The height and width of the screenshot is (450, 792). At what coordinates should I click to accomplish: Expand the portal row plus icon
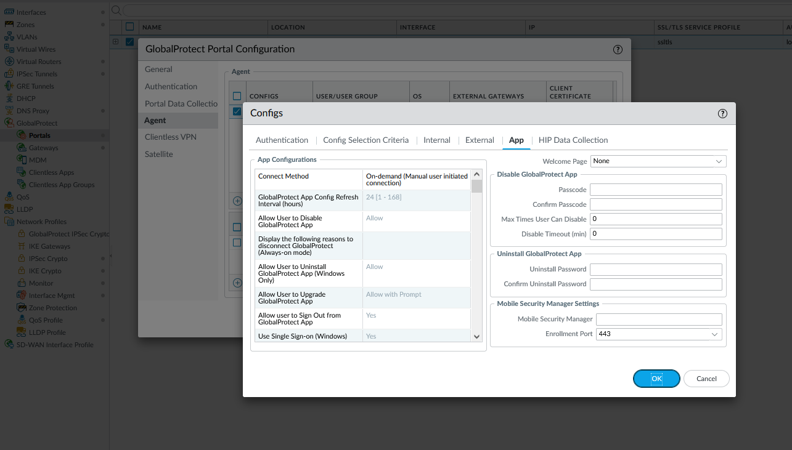click(x=115, y=42)
